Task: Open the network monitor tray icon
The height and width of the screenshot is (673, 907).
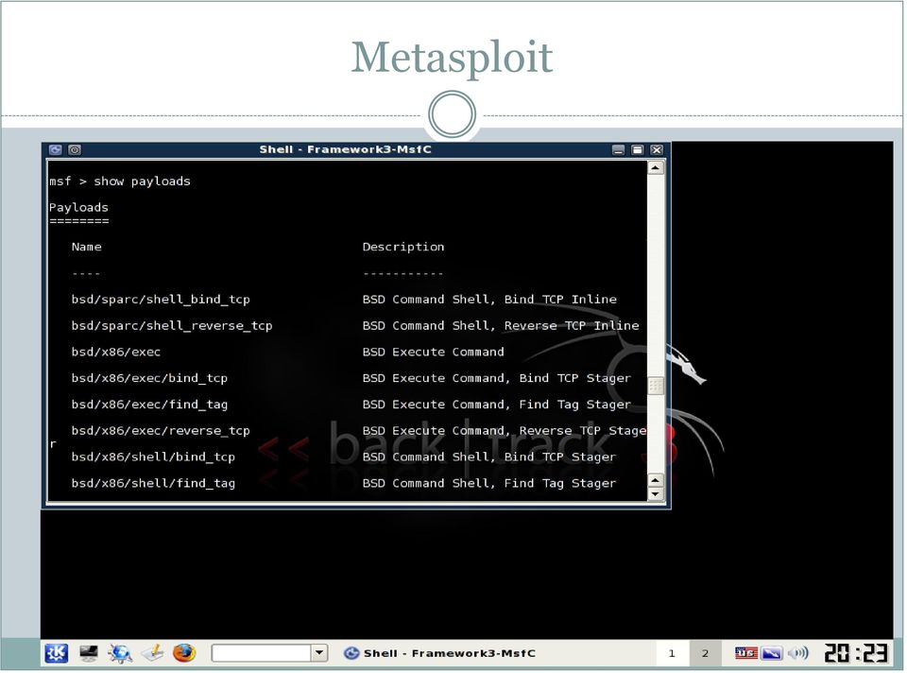Action: (771, 653)
